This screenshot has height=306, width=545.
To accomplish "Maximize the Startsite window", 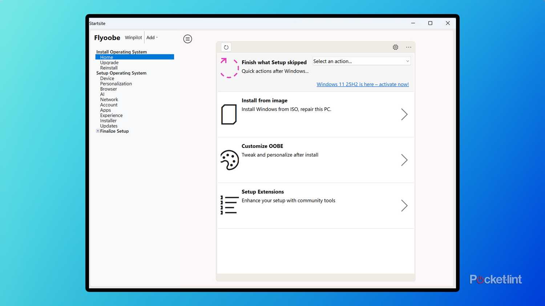I will click(430, 23).
